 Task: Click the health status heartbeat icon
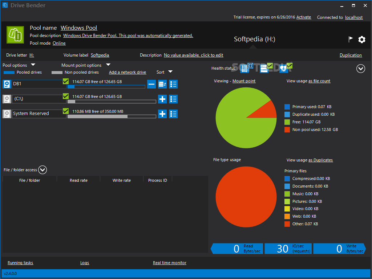[286, 68]
